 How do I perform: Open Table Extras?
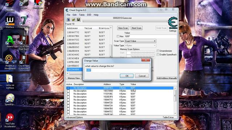pyautogui.click(x=168, y=117)
